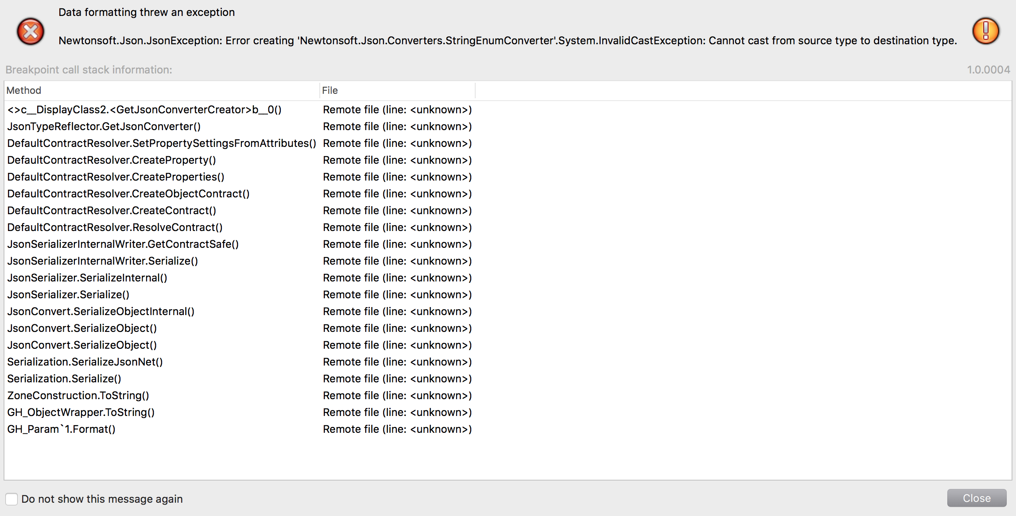Click the red error X icon
The height and width of the screenshot is (516, 1016).
pos(30,31)
